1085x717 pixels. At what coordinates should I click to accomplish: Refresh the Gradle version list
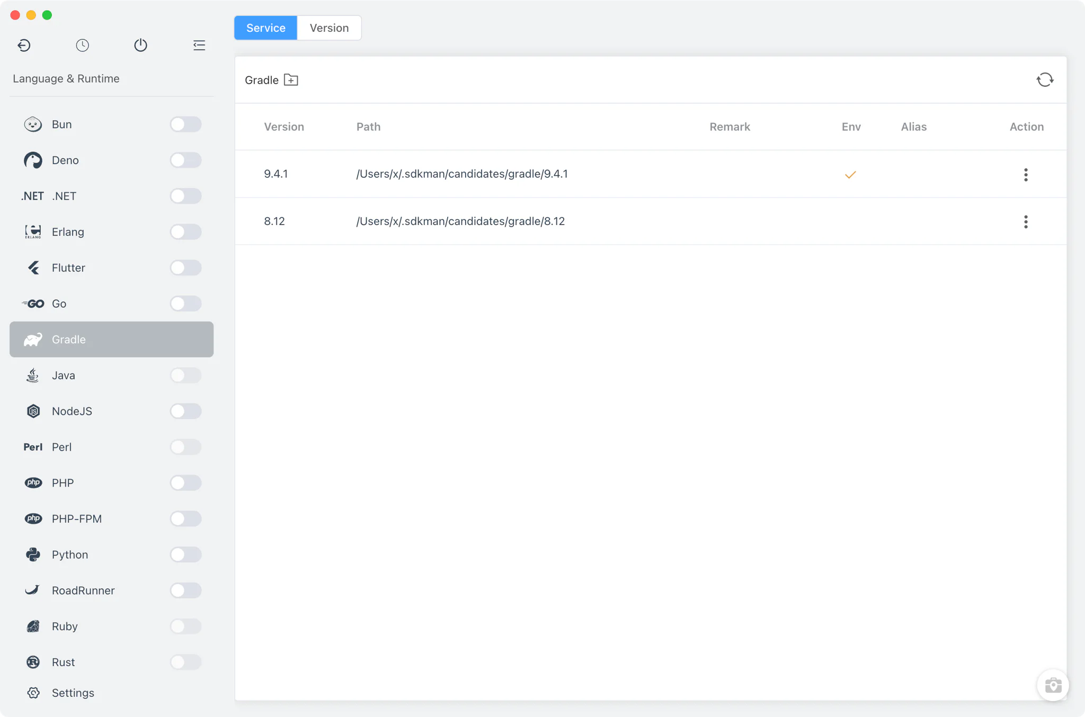click(x=1045, y=80)
